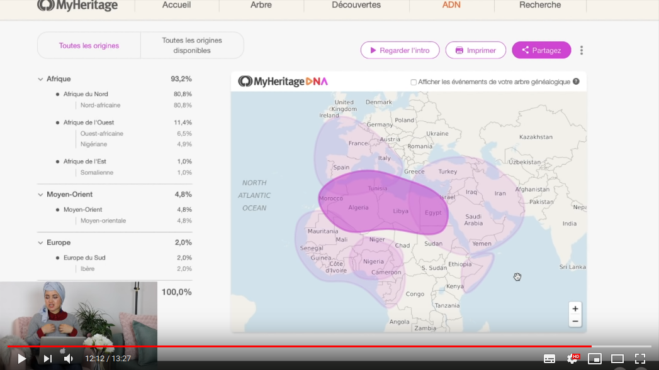659x370 pixels.
Task: Switch to Toutes les origines disponibles tab
Action: pos(192,45)
